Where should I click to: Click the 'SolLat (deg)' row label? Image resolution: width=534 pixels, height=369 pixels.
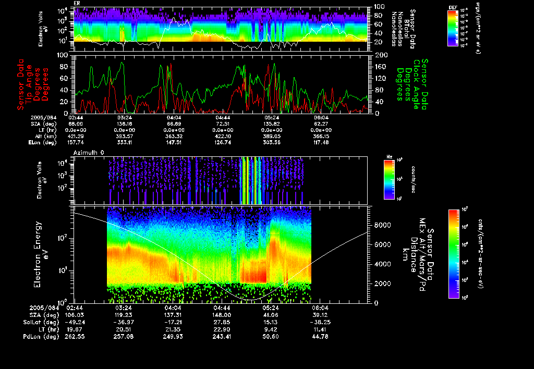click(x=41, y=323)
